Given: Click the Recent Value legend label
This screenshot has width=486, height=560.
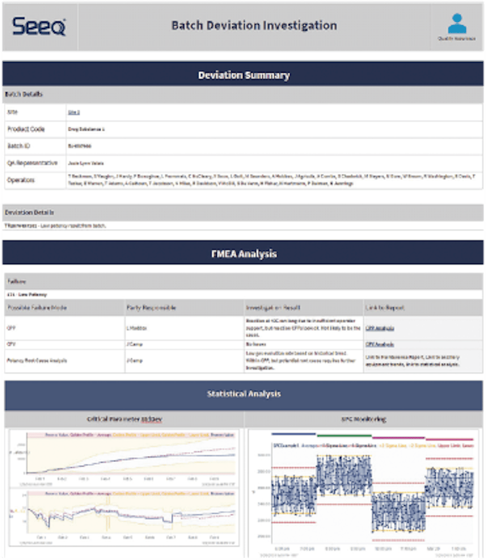Looking at the screenshot, I should click(56, 436).
